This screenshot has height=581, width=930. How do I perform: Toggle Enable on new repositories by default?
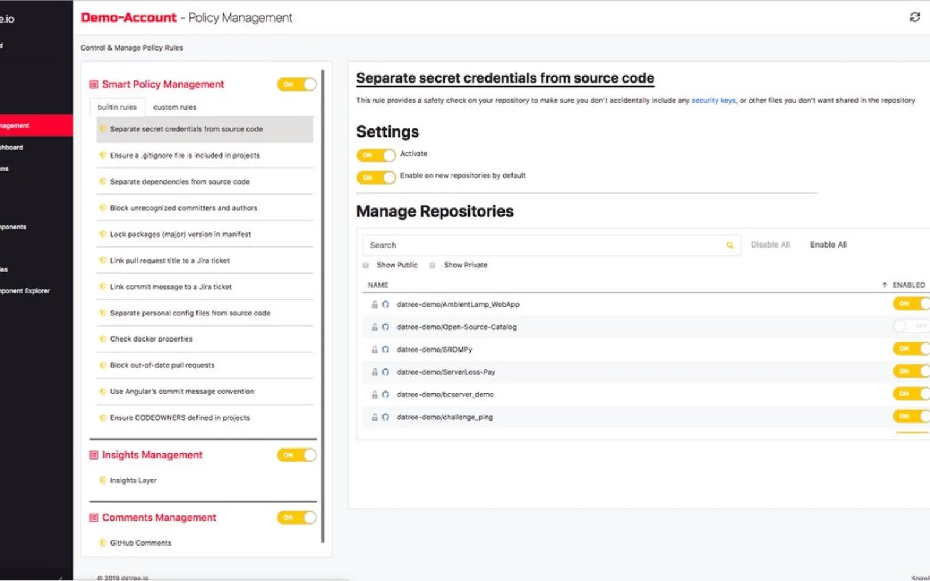click(x=376, y=177)
